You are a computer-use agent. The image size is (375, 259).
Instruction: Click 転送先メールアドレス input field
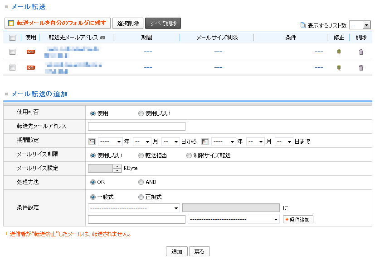[x=136, y=127]
